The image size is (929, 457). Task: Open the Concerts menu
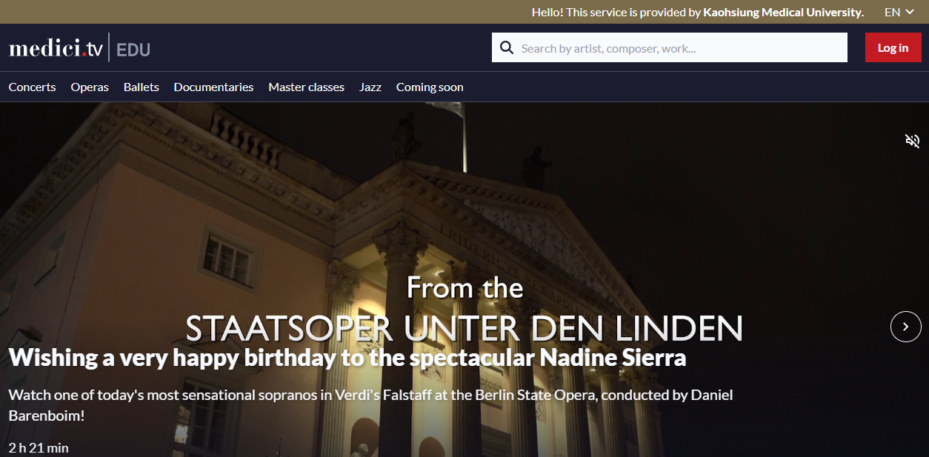[x=32, y=87]
